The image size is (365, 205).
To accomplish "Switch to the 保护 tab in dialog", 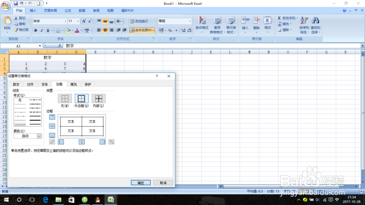I will (88, 84).
